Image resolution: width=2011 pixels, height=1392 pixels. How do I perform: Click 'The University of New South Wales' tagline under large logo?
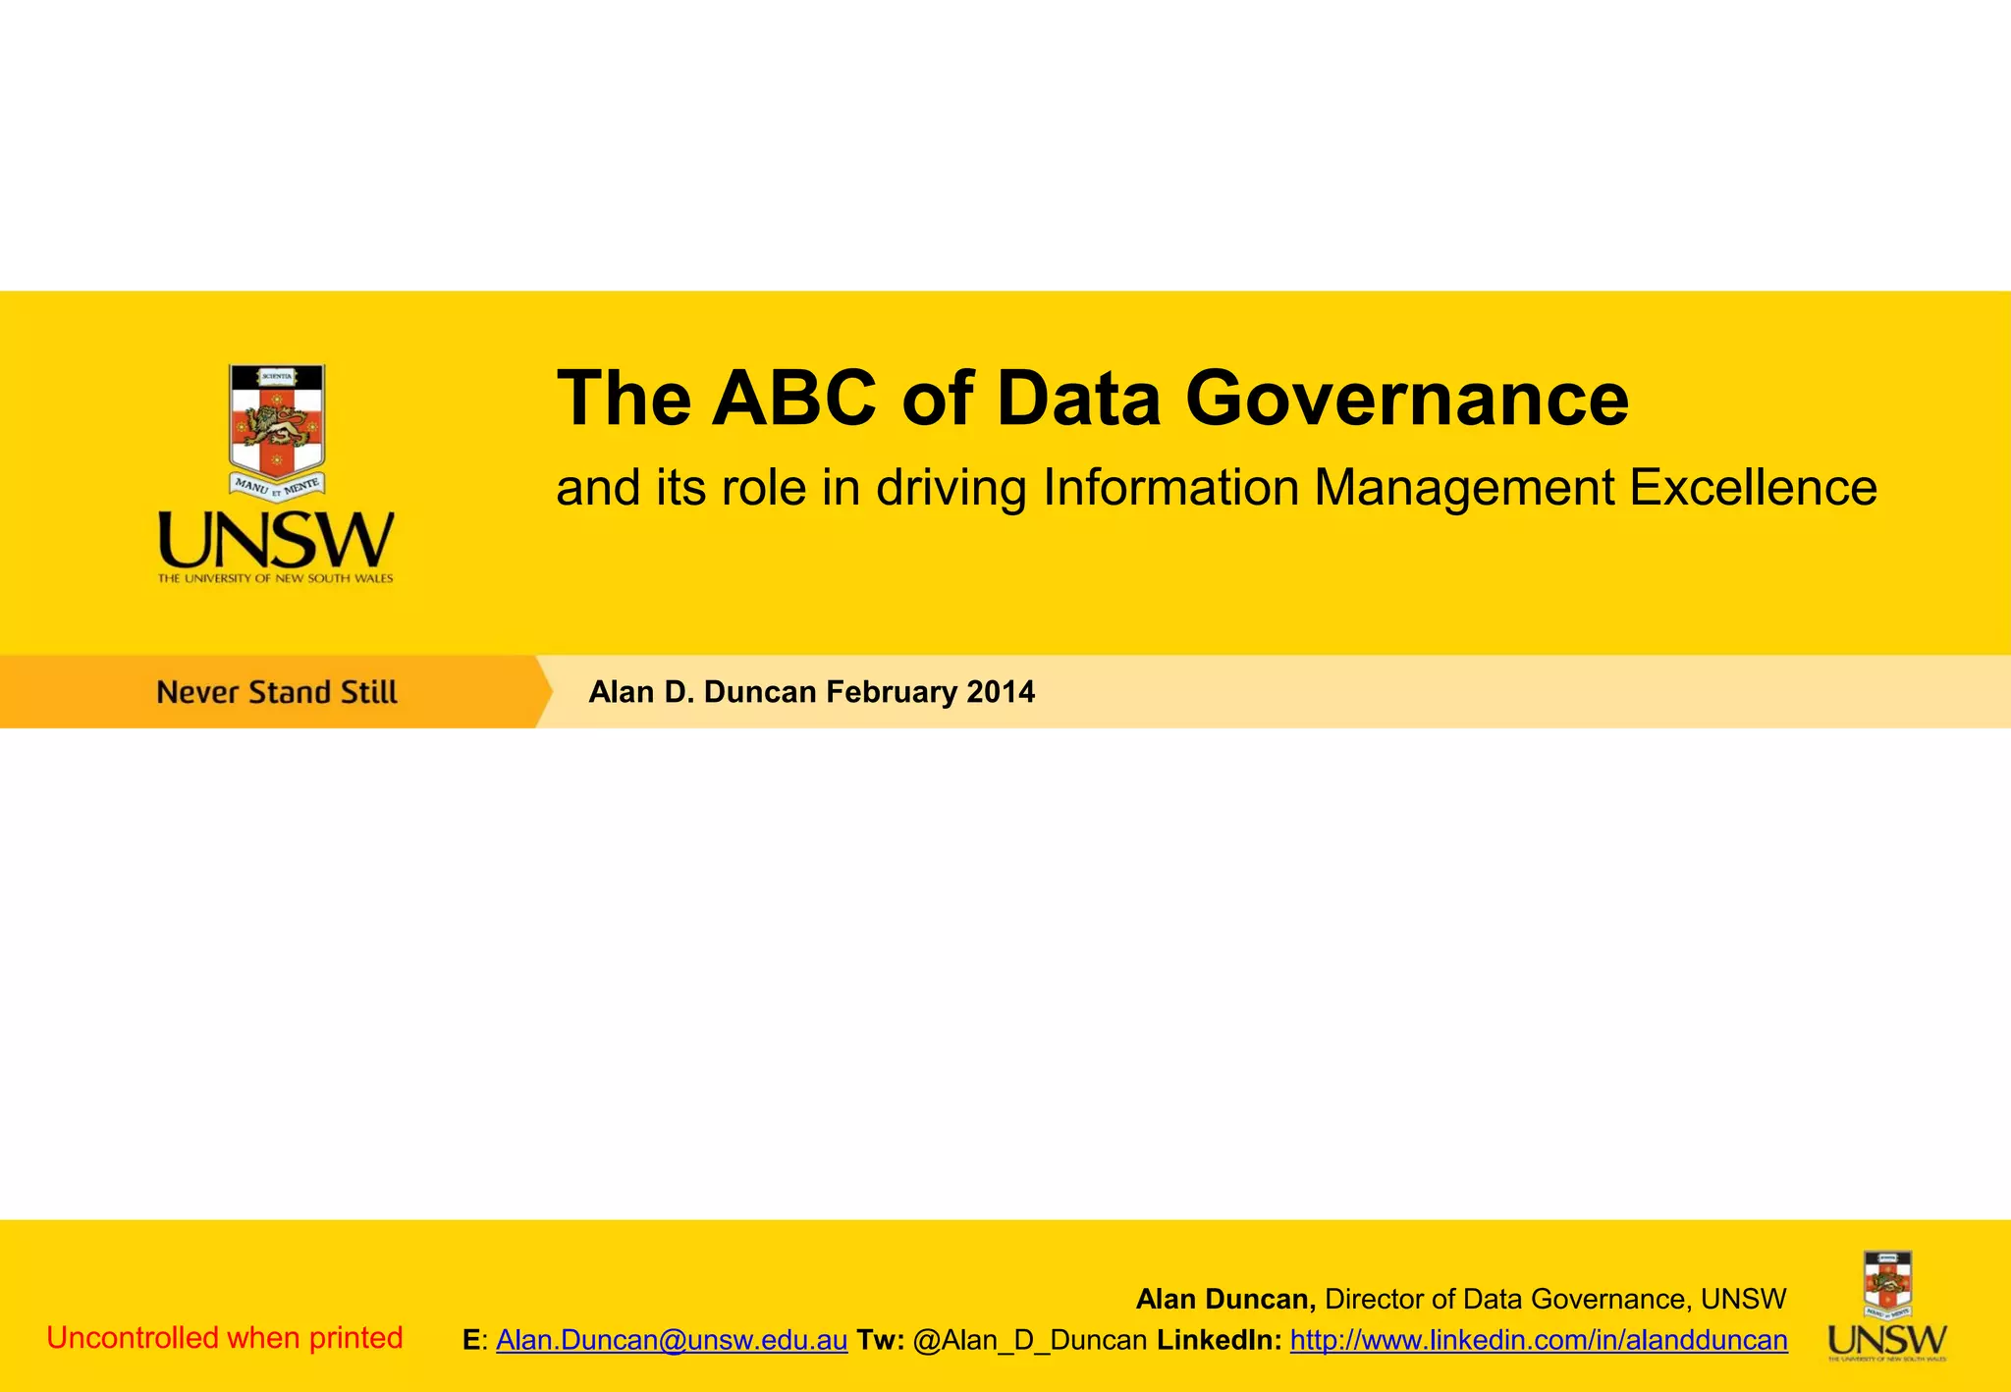tap(276, 579)
